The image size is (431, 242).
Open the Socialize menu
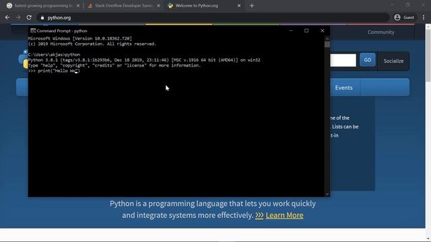pyautogui.click(x=393, y=61)
